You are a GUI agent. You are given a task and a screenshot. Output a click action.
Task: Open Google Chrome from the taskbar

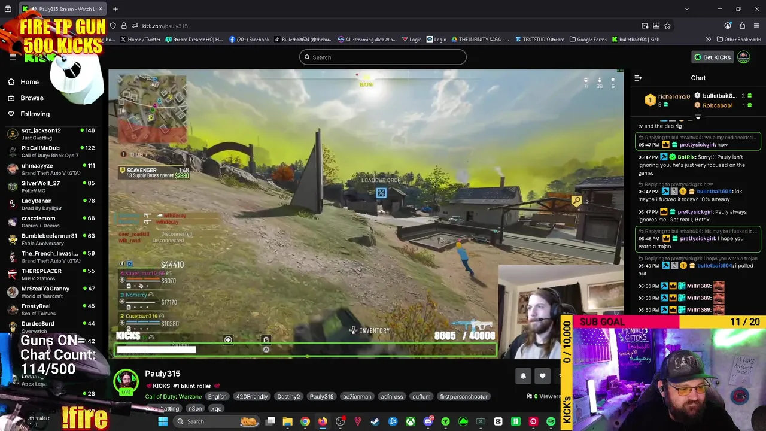tap(305, 421)
